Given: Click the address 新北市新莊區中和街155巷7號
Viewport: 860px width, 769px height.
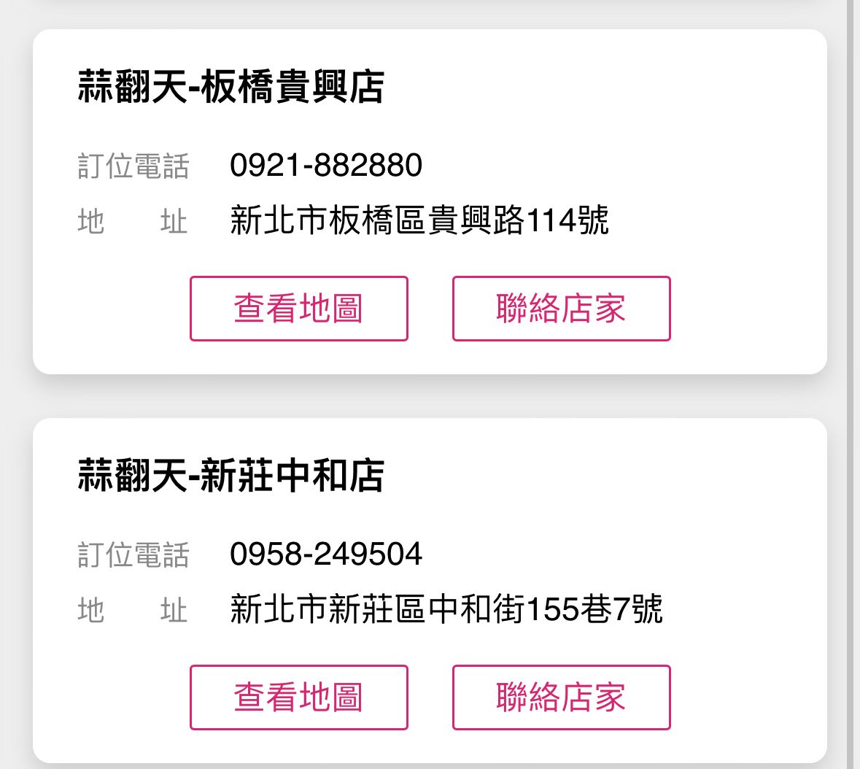Looking at the screenshot, I should [446, 609].
